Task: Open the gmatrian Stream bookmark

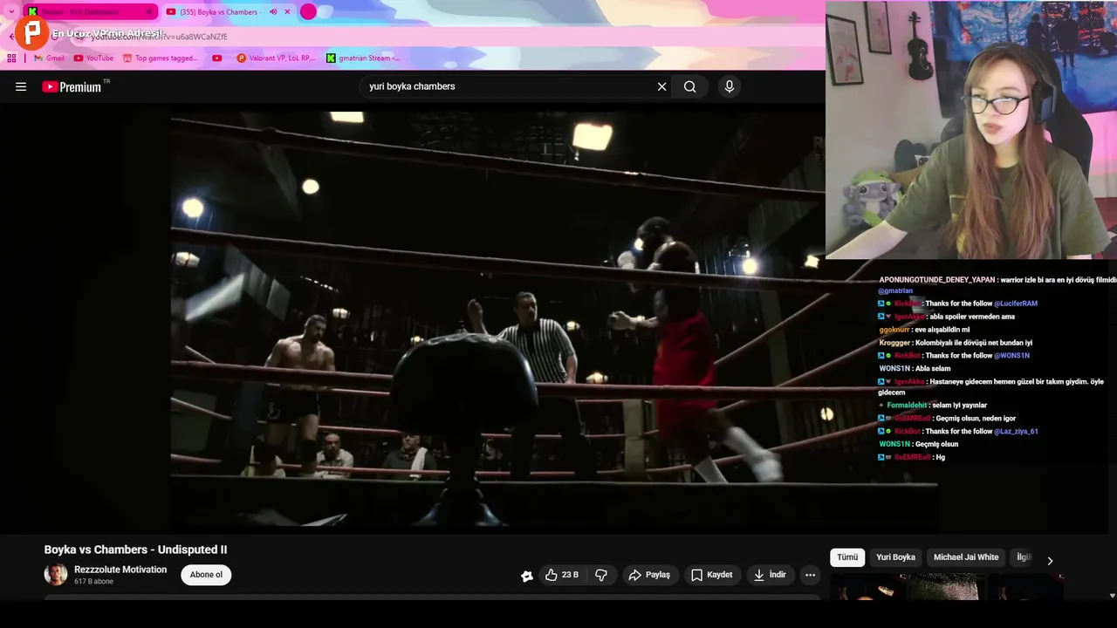Action: click(x=363, y=58)
